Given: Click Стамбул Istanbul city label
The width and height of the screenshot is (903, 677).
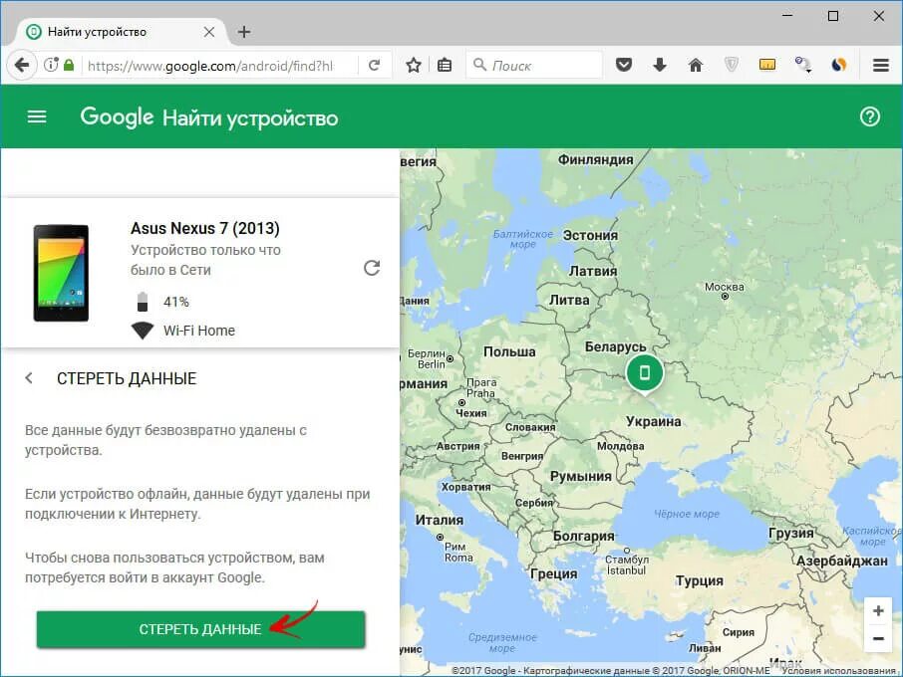Looking at the screenshot, I should tap(627, 564).
